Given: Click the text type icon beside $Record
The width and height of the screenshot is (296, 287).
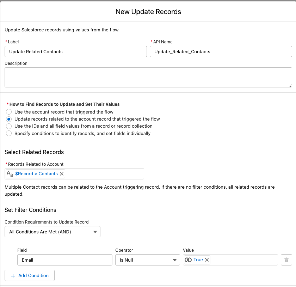Looking at the screenshot, I should [10, 173].
